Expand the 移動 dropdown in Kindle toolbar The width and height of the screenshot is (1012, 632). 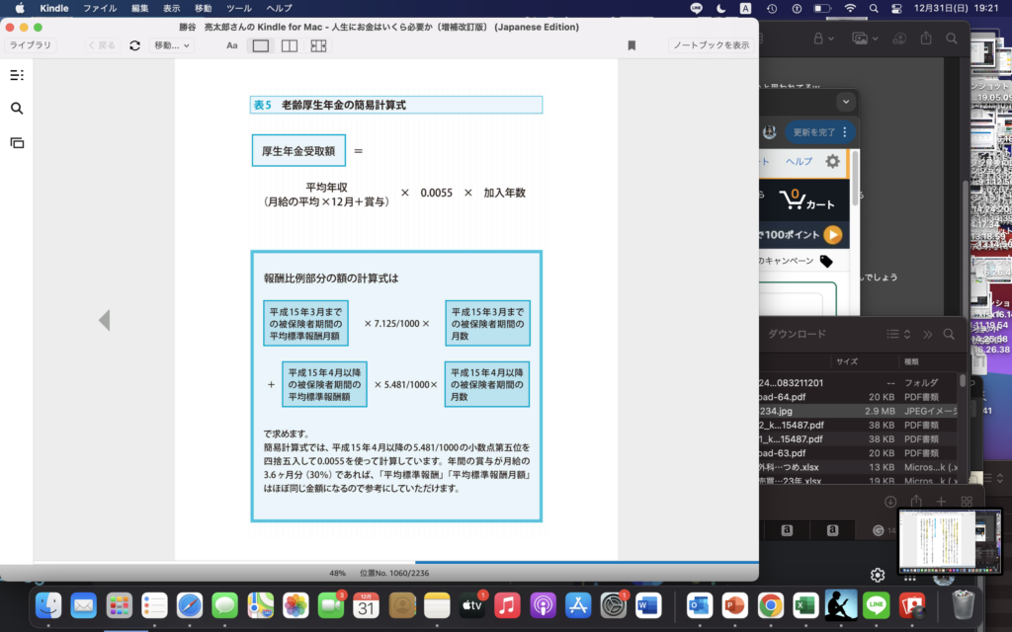click(x=172, y=45)
